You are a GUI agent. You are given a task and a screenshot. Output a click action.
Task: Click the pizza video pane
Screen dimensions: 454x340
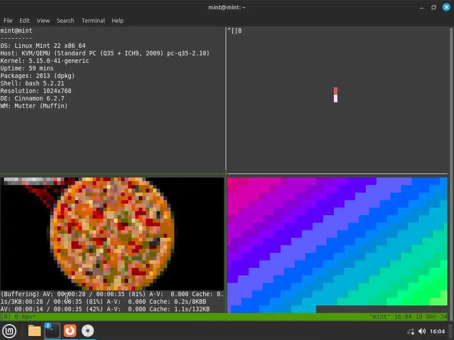tap(112, 234)
